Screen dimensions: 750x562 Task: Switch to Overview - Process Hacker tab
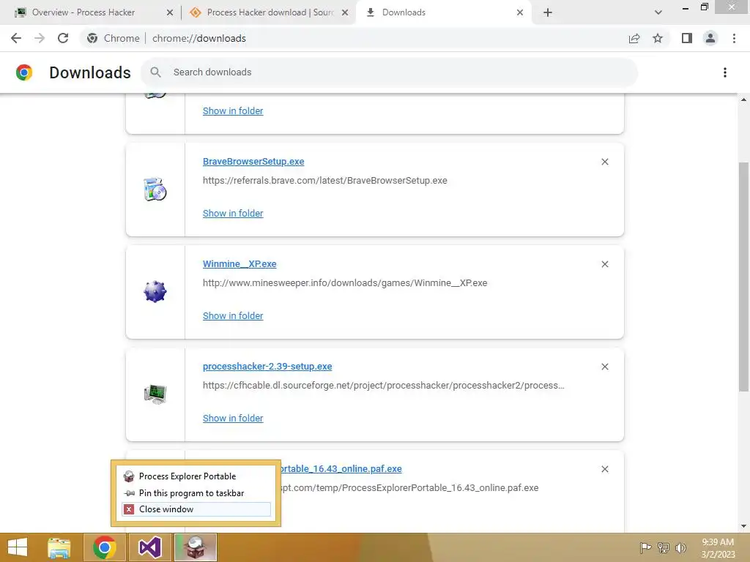click(83, 12)
